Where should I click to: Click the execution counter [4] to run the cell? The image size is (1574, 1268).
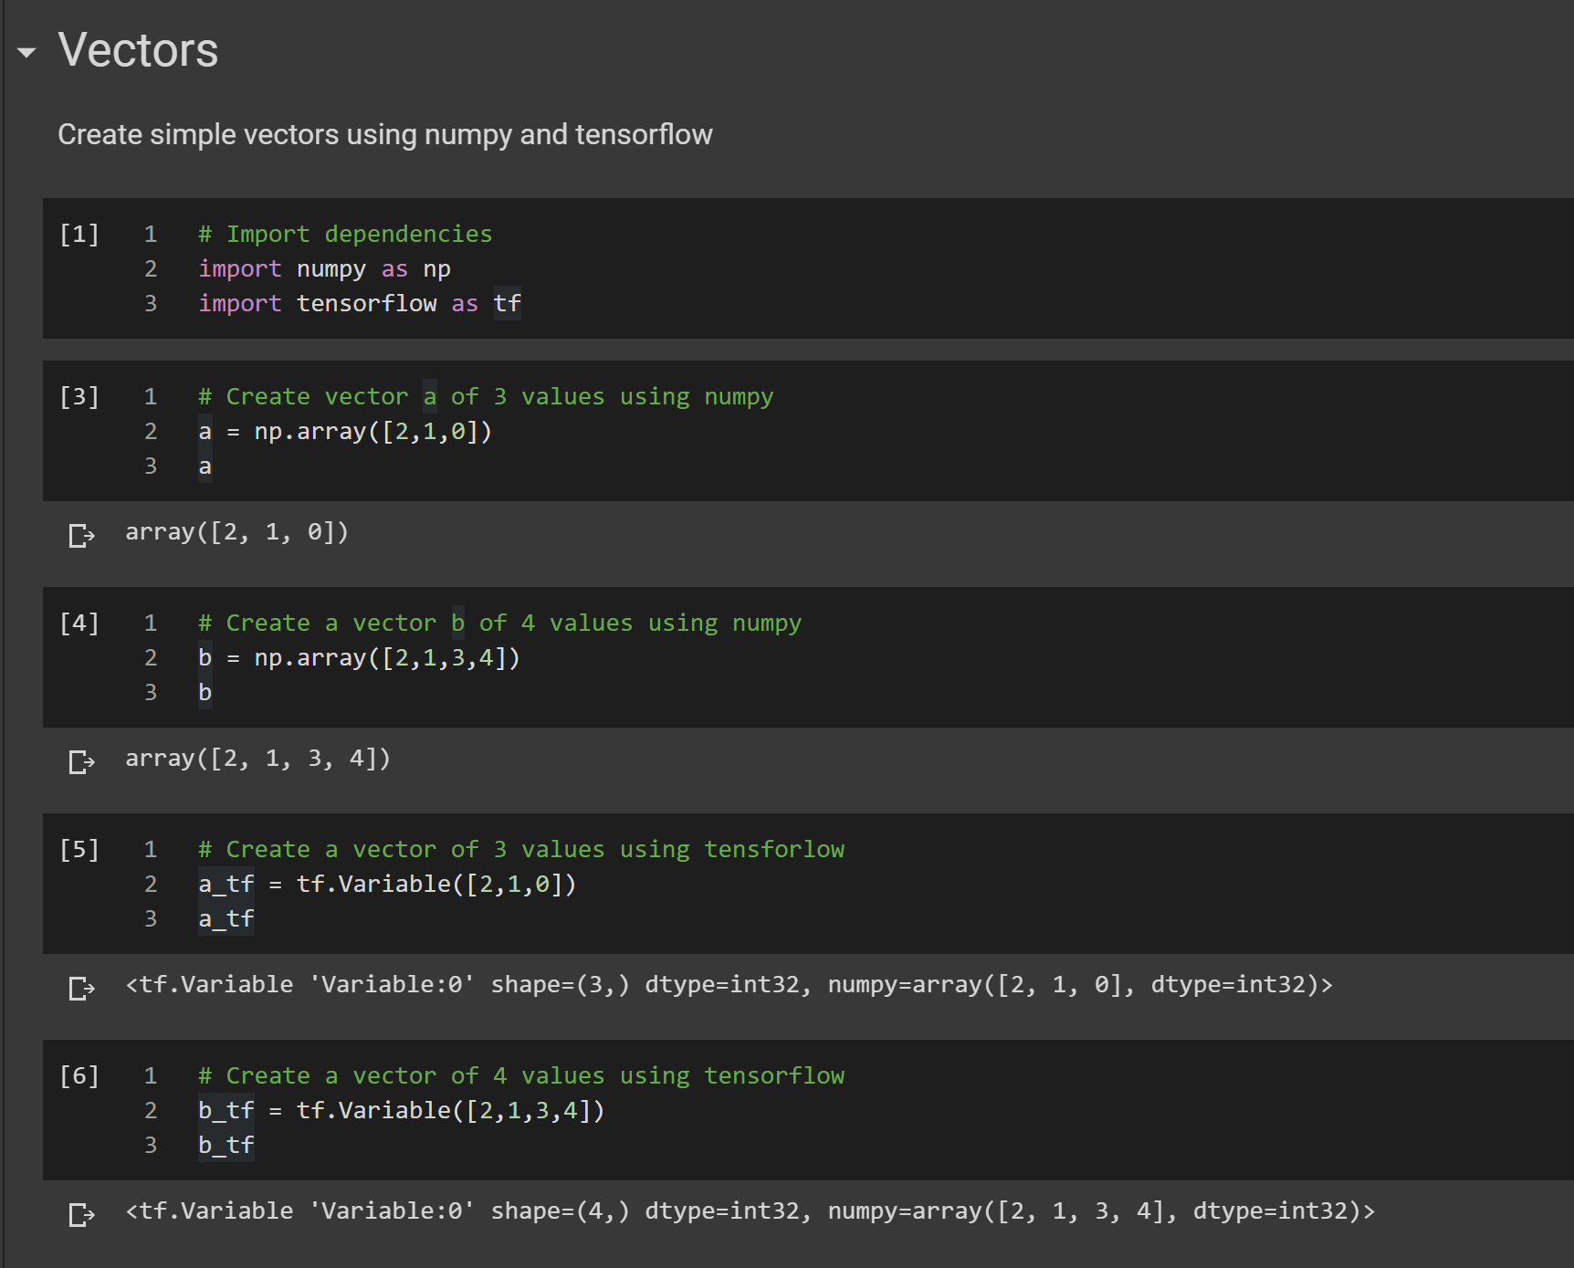tap(79, 623)
